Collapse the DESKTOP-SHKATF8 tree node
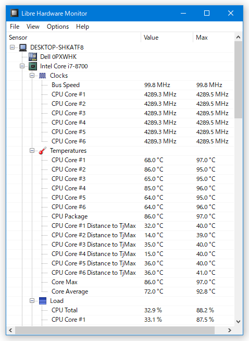Viewport: 249px width, 341px height. pyautogui.click(x=12, y=47)
